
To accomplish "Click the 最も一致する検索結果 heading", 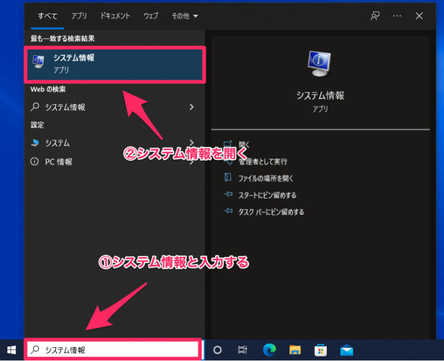I will point(63,38).
